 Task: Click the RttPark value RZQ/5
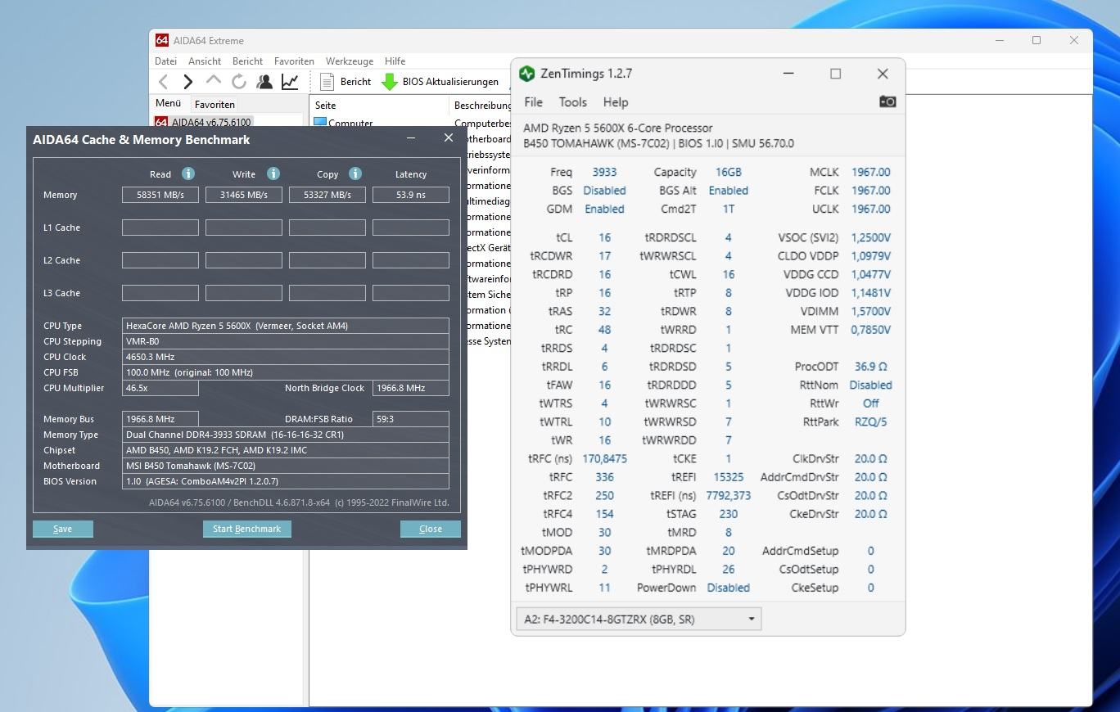pyautogui.click(x=870, y=421)
